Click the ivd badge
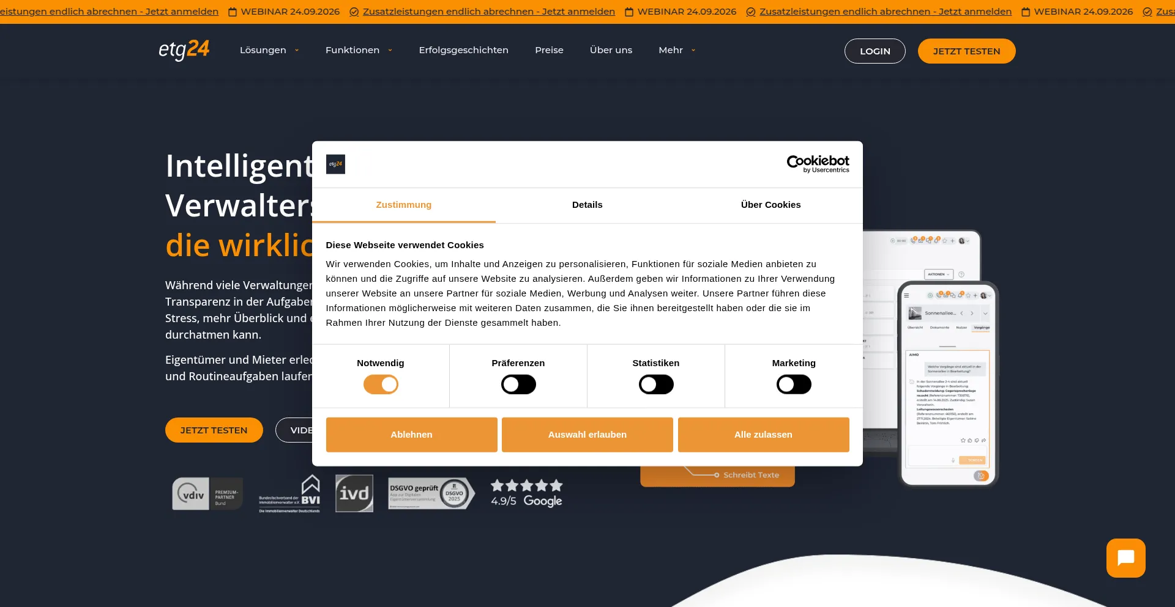 tap(354, 493)
